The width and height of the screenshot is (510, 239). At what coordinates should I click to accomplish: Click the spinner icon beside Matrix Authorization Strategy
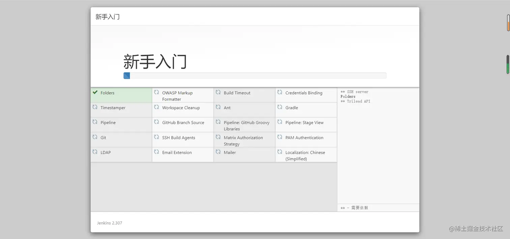tap(218, 137)
